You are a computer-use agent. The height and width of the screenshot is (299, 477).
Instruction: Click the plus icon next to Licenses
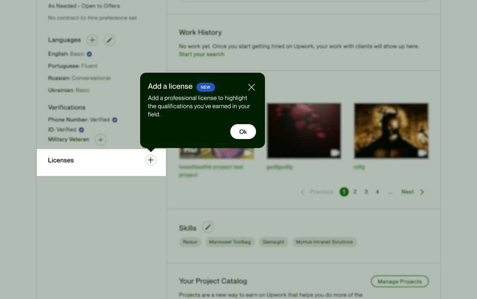[151, 160]
